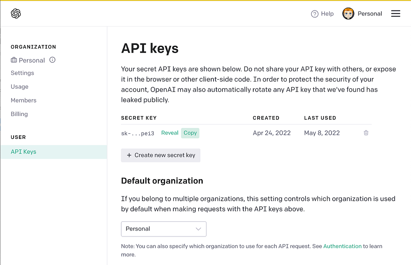Screen dimensions: 411x265
Task: Open the Personal account label in header
Action: (x=370, y=14)
